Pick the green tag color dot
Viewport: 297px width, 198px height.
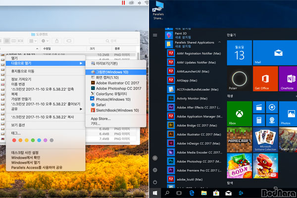(33, 140)
